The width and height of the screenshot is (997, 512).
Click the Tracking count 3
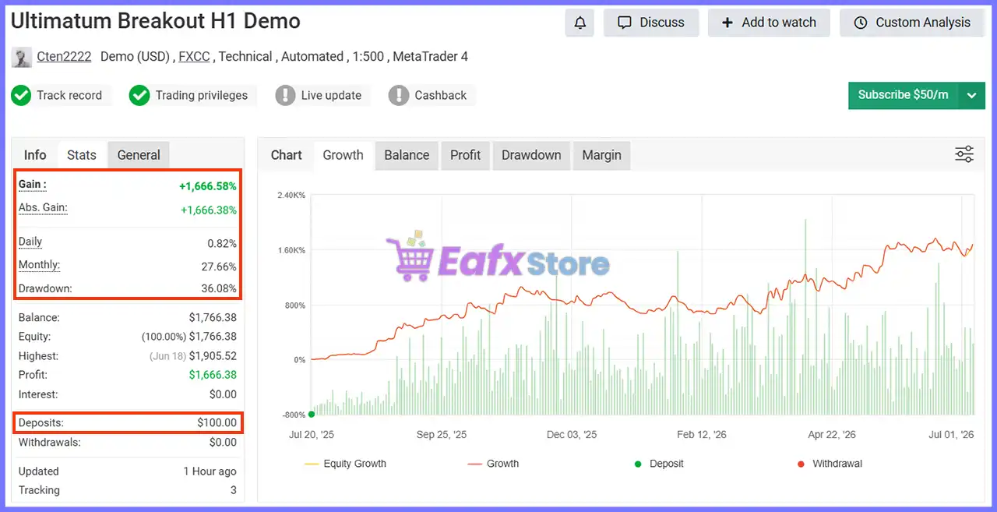click(x=233, y=490)
